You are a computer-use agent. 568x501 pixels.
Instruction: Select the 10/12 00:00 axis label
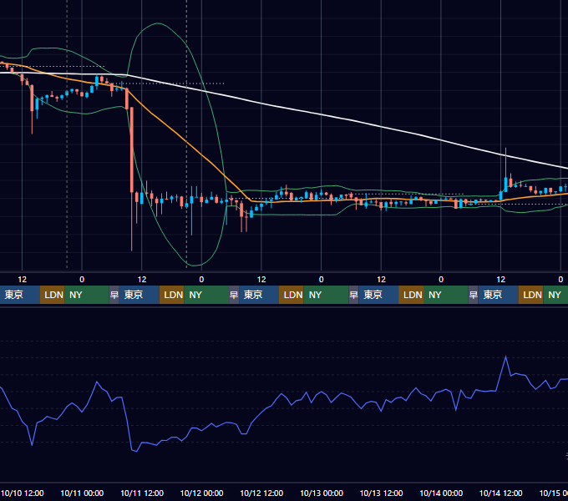tap(202, 493)
